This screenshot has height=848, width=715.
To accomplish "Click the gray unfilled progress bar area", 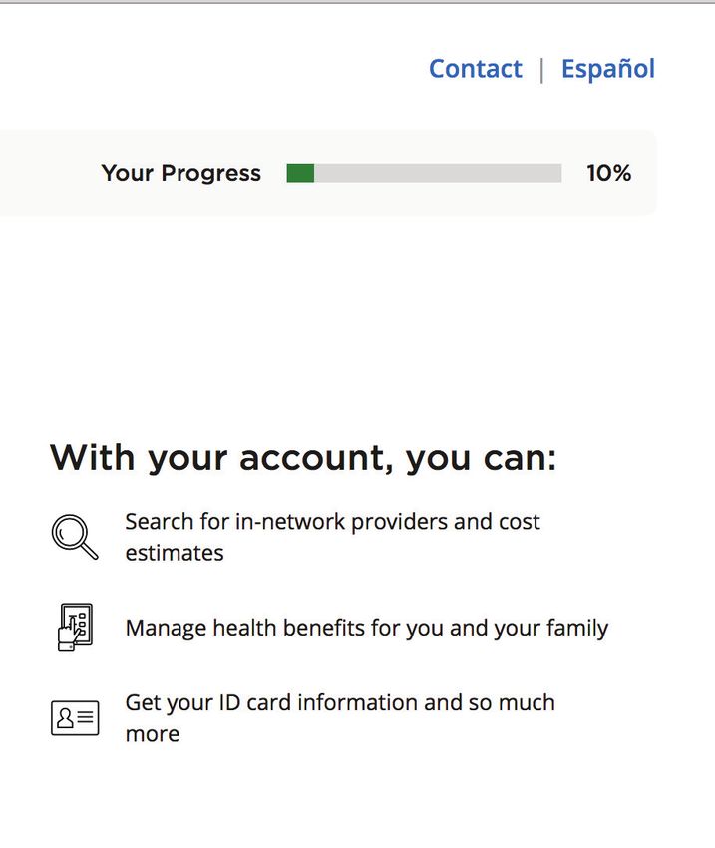I will [438, 173].
